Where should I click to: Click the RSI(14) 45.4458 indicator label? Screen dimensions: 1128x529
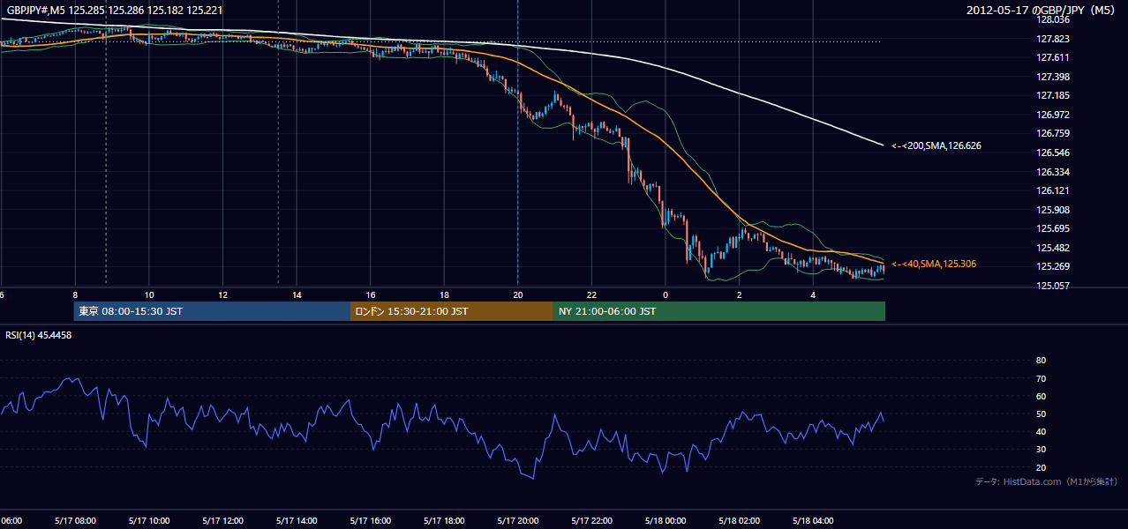(x=39, y=335)
